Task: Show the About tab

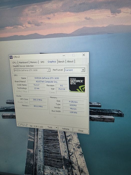Action: [70, 61]
